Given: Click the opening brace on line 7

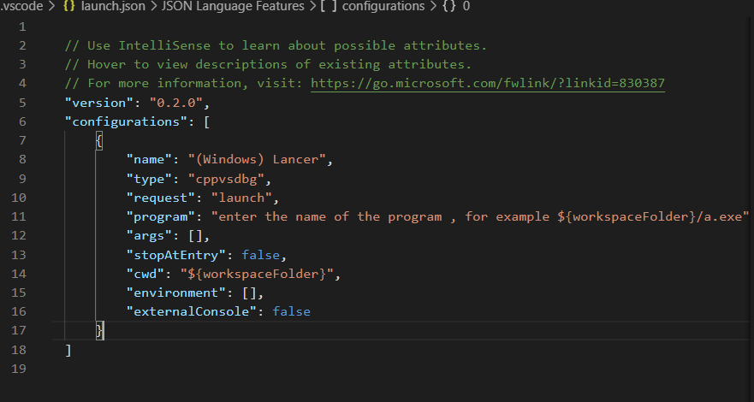Looking at the screenshot, I should coord(99,141).
